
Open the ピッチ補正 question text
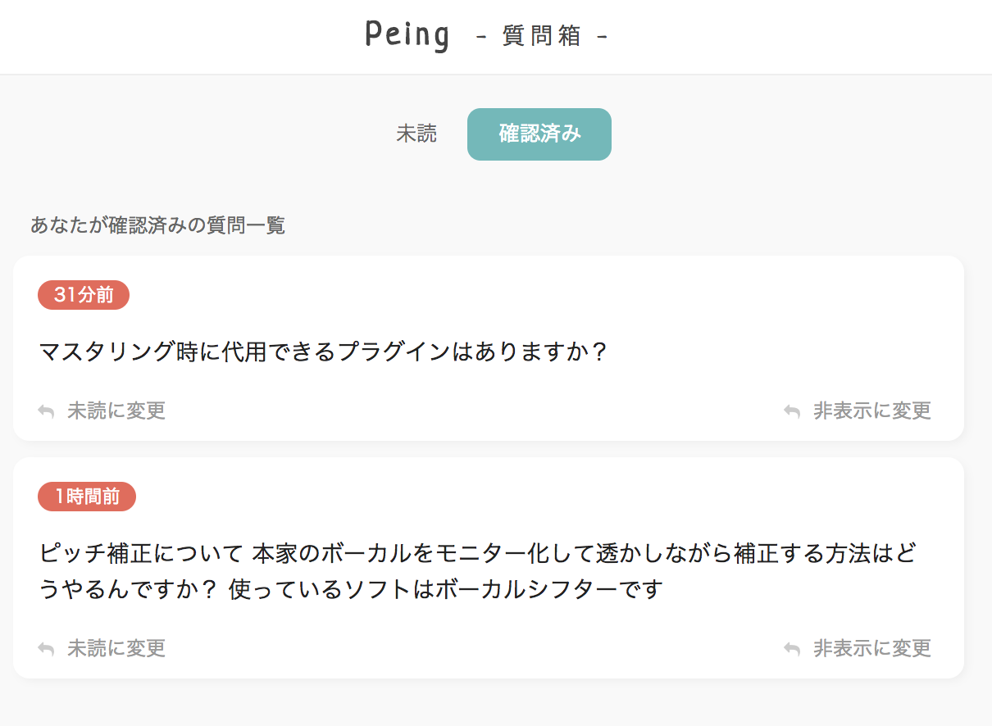pos(476,553)
